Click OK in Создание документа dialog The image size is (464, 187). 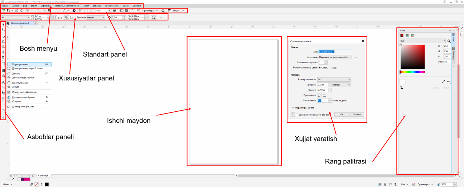pyautogui.click(x=342, y=115)
